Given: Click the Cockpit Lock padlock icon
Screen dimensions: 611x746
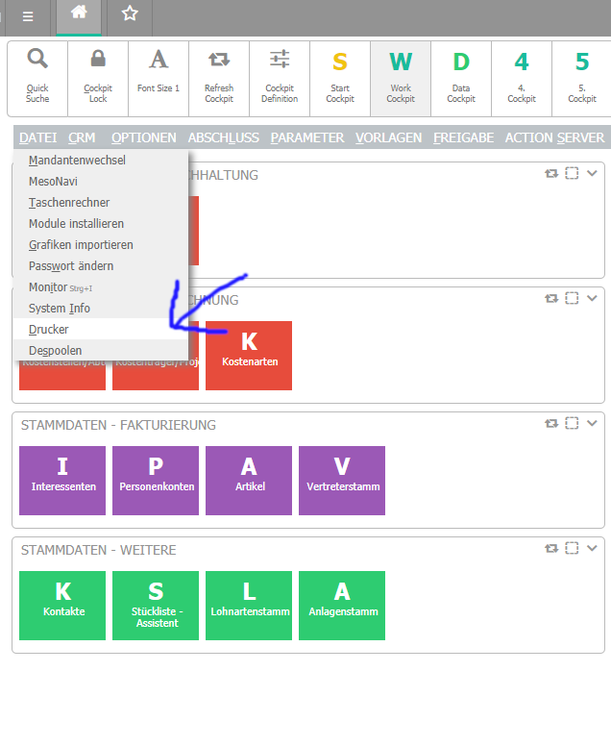Looking at the screenshot, I should coord(98,72).
